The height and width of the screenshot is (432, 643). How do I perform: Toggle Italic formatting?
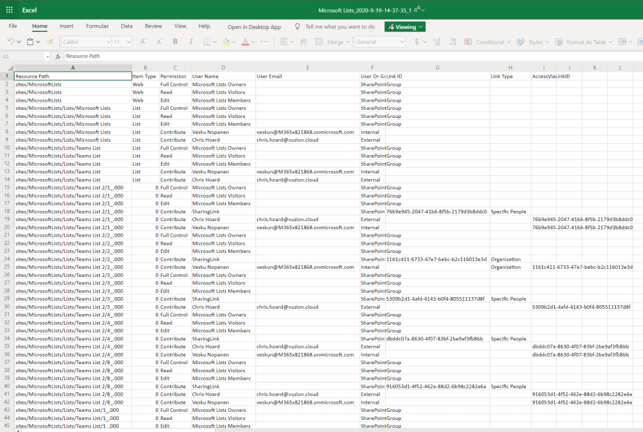pyautogui.click(x=191, y=42)
